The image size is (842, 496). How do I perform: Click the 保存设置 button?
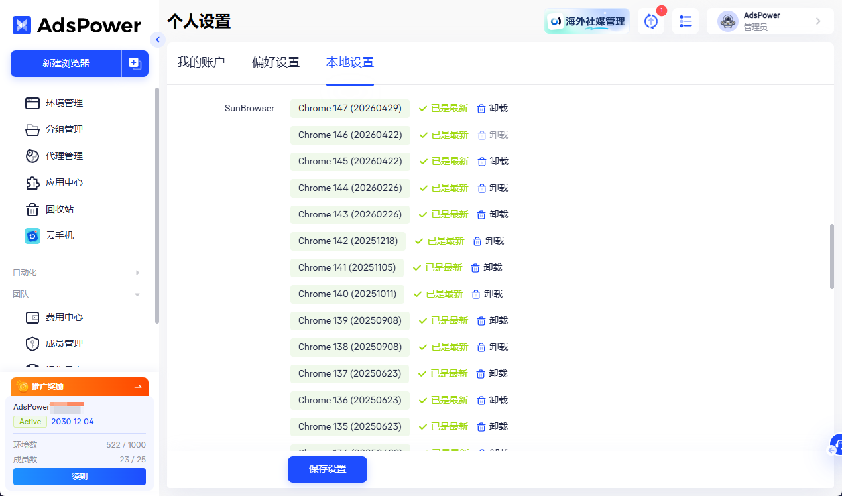328,469
